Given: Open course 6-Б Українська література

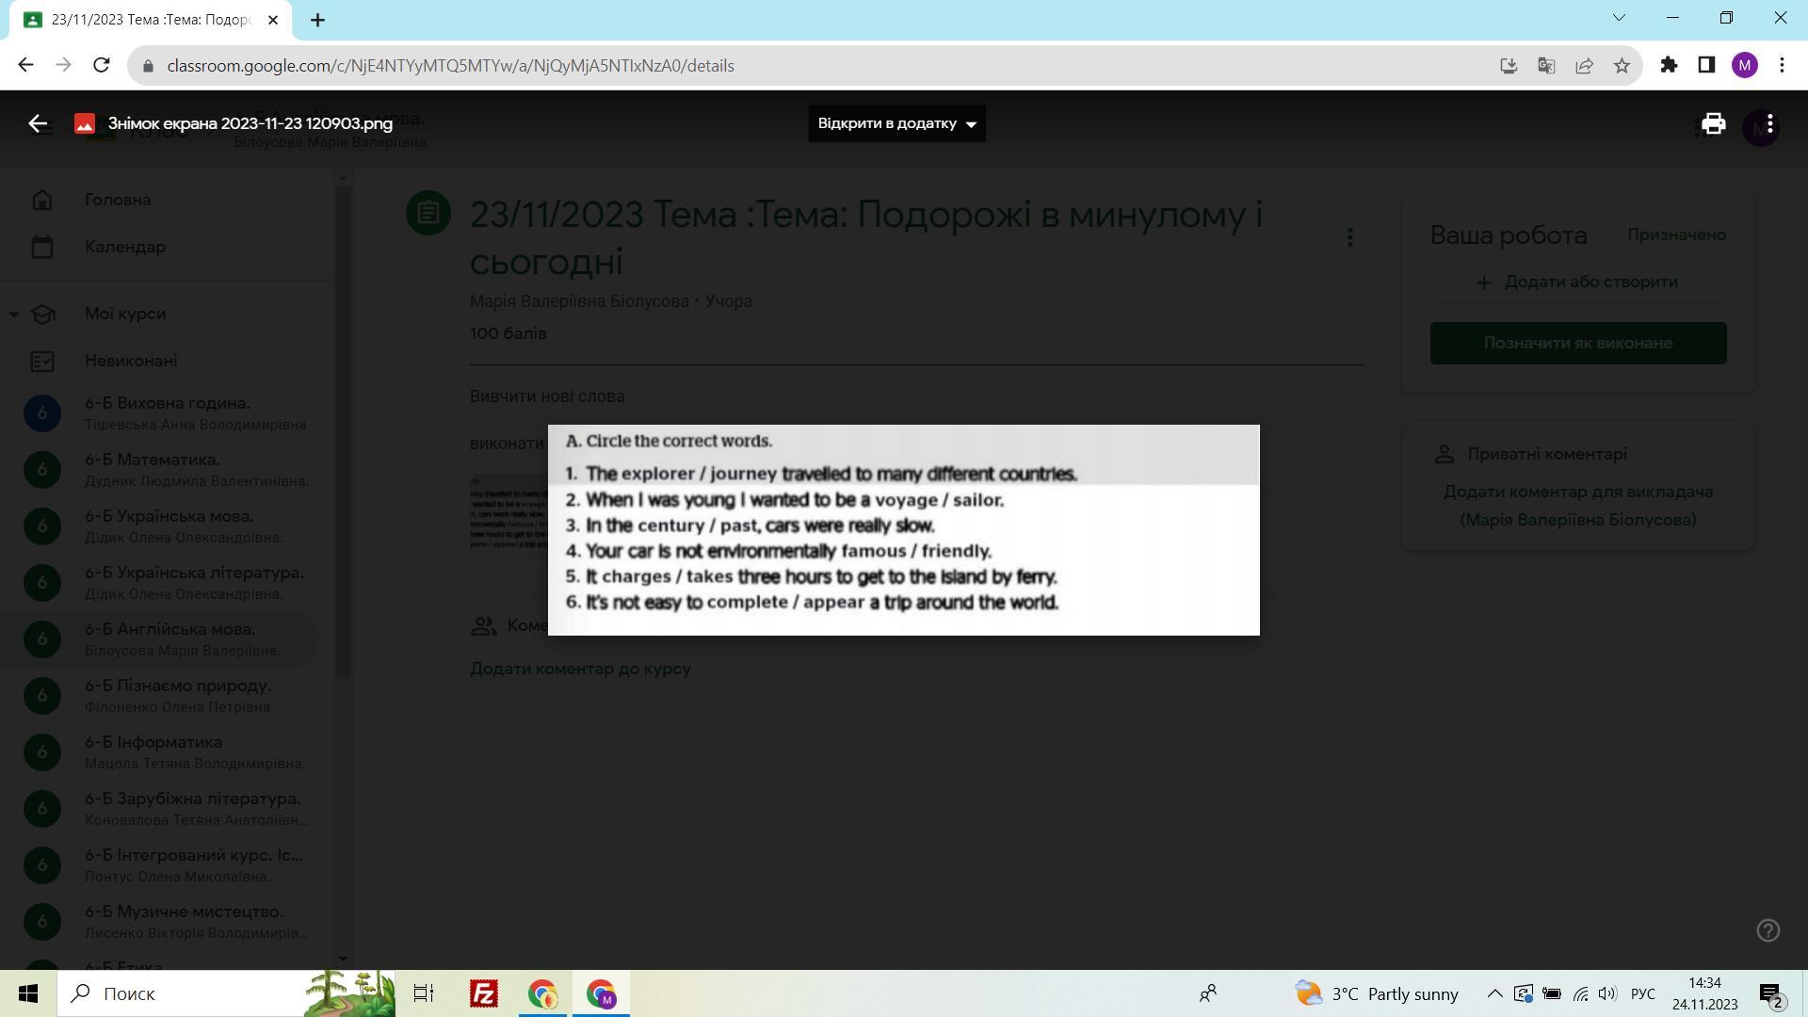Looking at the screenshot, I should tap(168, 583).
